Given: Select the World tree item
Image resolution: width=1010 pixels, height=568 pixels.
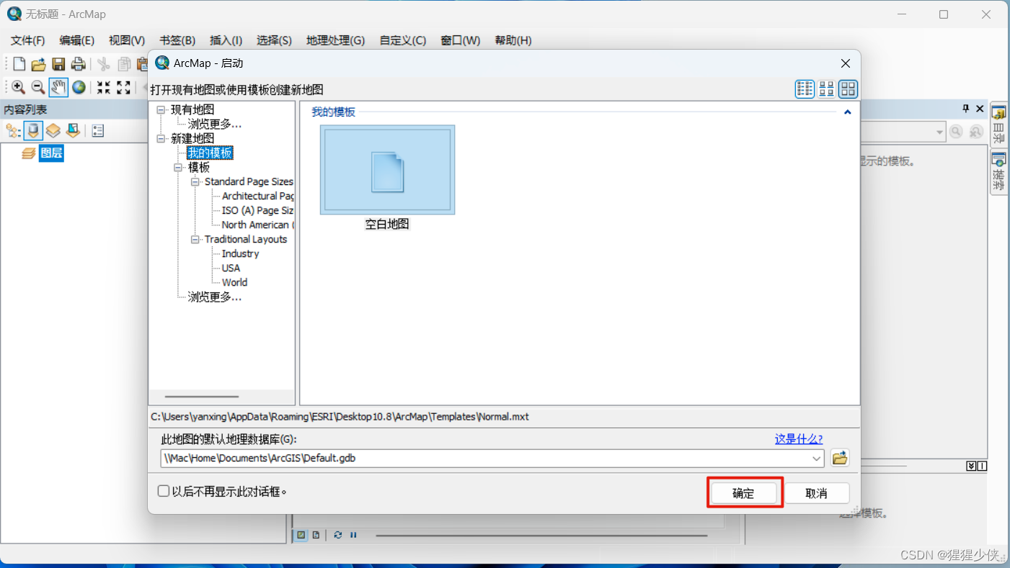Looking at the screenshot, I should point(234,283).
